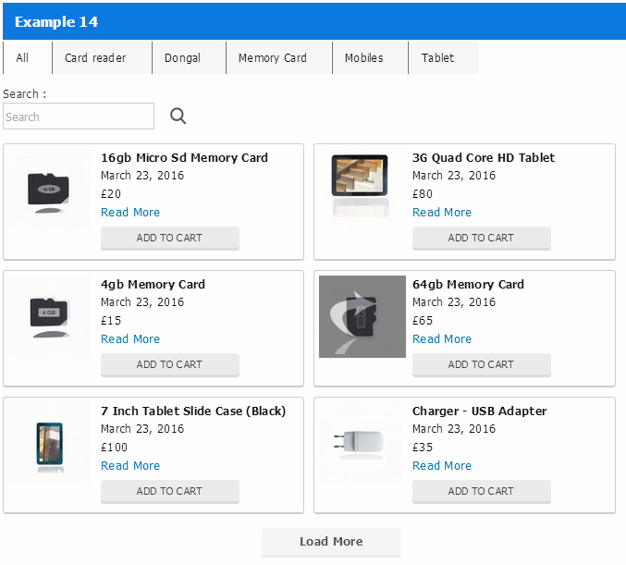Screen dimensions: 626x565
Task: Click the £100 price text
Action: (114, 448)
